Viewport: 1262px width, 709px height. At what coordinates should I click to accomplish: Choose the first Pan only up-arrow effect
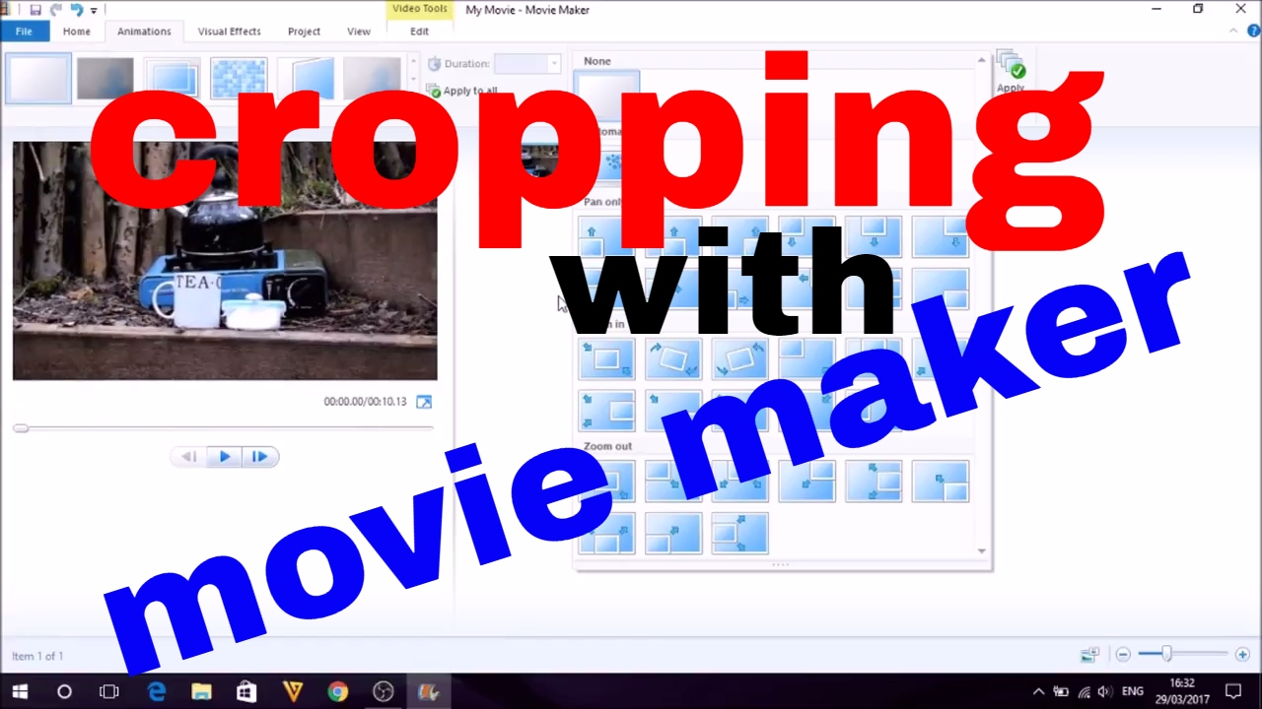607,237
